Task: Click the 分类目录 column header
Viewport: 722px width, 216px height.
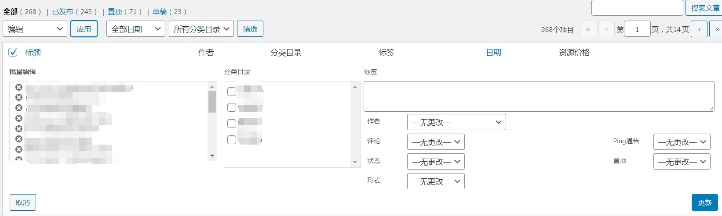Action: coord(286,53)
